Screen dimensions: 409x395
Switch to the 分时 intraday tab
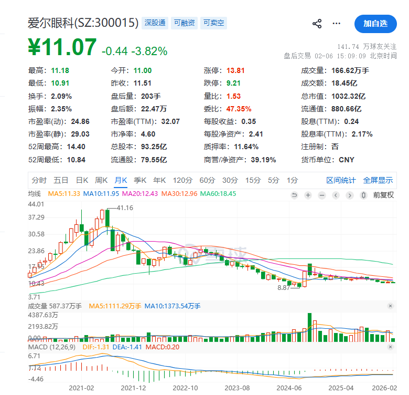click(x=39, y=180)
